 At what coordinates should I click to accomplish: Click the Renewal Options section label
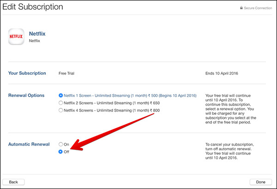26,95
